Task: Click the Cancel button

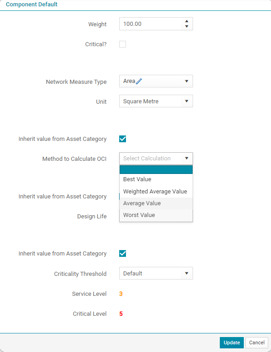Action: [x=256, y=342]
